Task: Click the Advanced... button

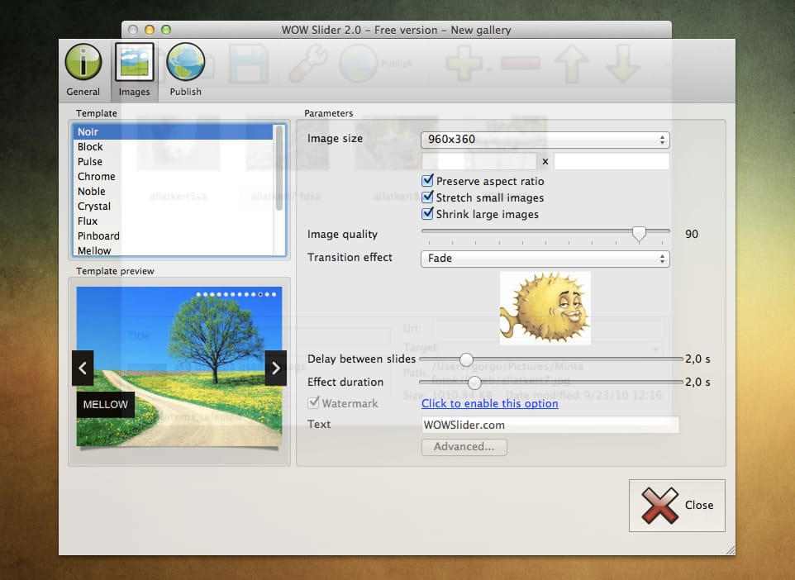Action: click(464, 447)
